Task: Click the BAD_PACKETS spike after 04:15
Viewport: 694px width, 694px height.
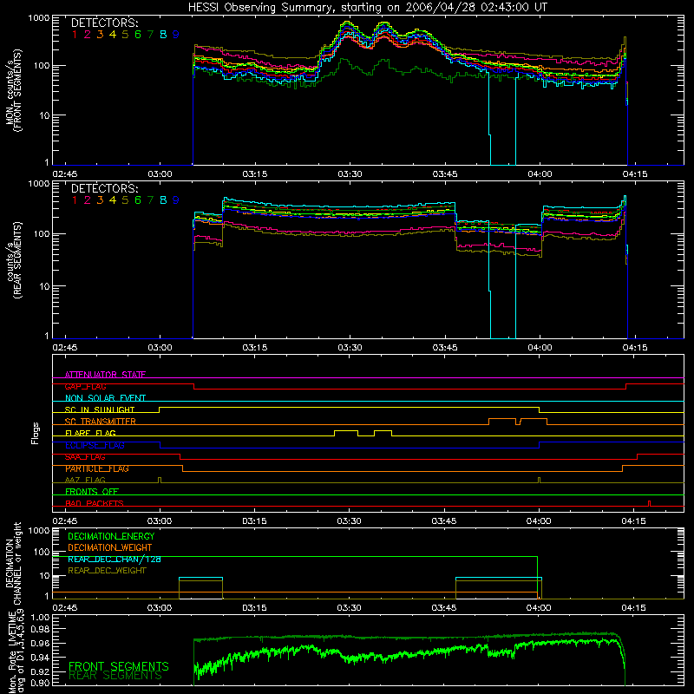Action: point(649,503)
